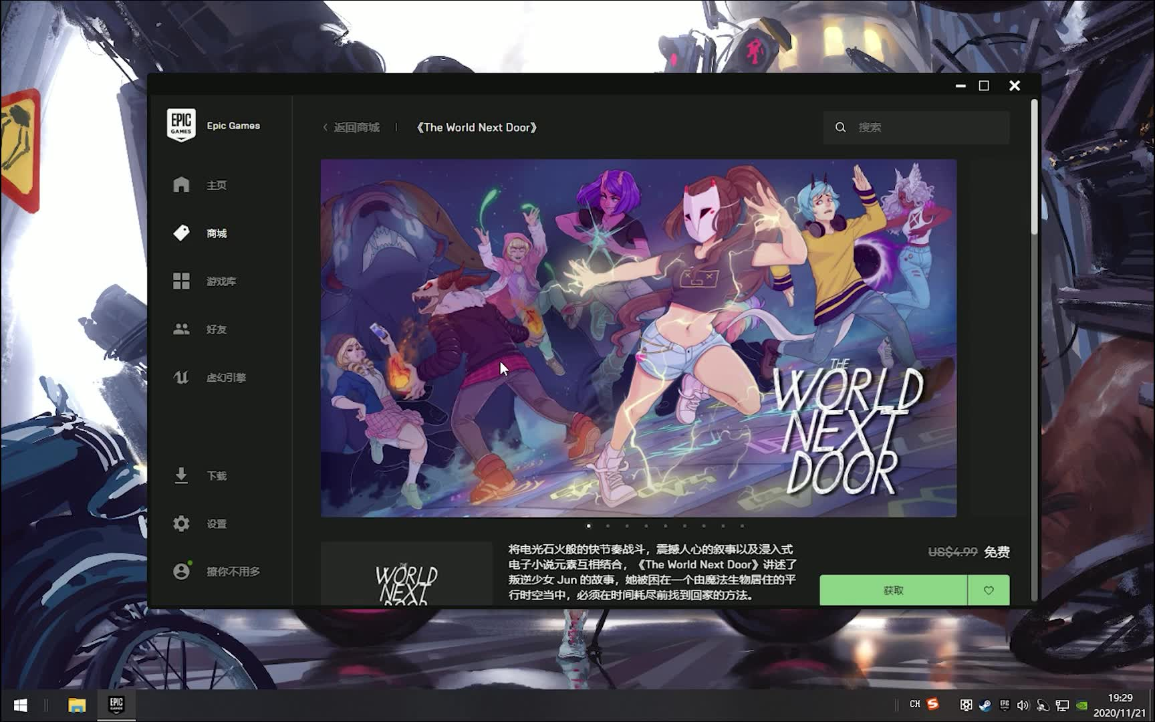View your 好友 friends list

click(217, 329)
